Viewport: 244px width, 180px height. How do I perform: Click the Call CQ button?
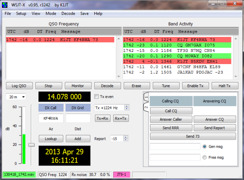(x=171, y=111)
